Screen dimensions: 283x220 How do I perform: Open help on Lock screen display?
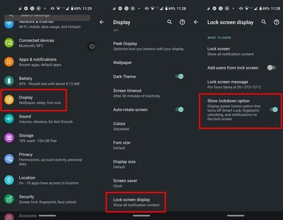pyautogui.click(x=276, y=22)
